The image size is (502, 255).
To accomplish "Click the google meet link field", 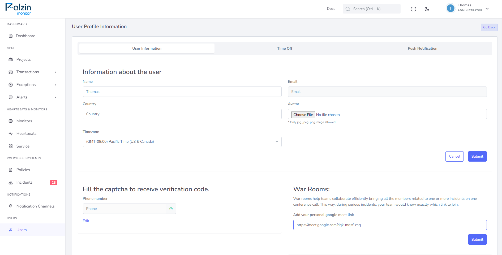I will coord(390,225).
